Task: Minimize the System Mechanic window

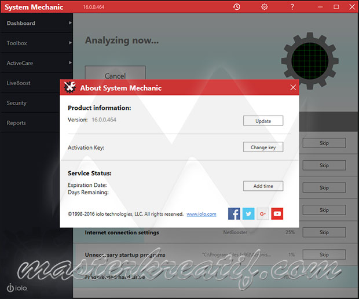Action: (320, 7)
